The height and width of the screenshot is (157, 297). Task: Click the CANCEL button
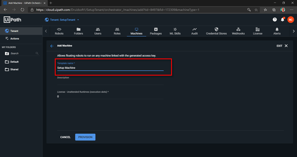pyautogui.click(x=65, y=137)
